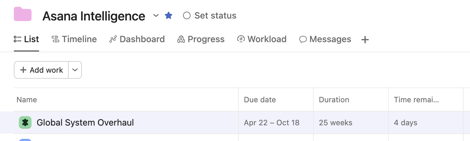Open the Dashboard tab
Image resolution: width=470 pixels, height=141 pixels.
pos(137,39)
